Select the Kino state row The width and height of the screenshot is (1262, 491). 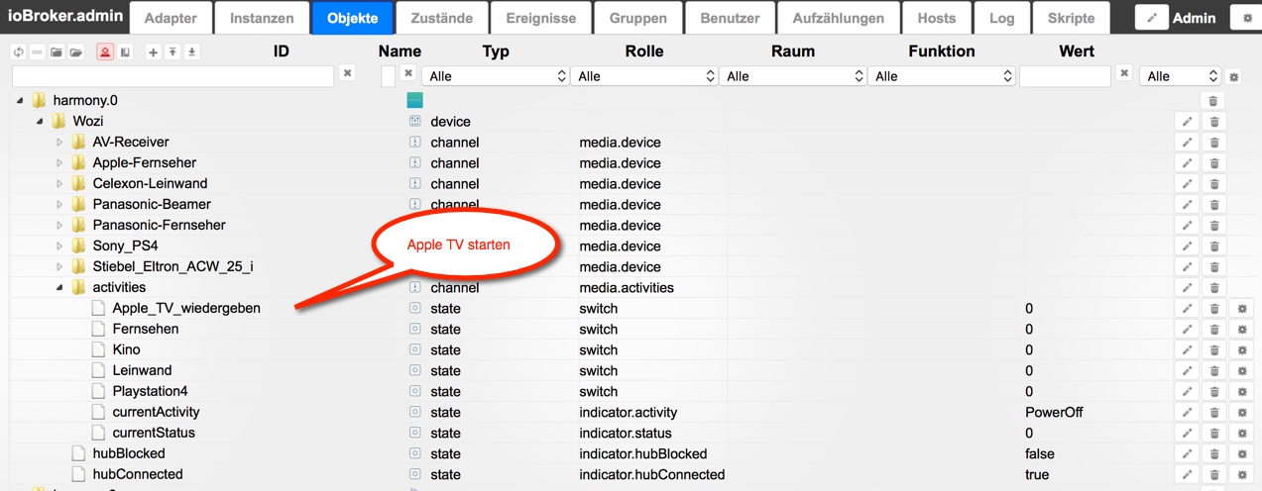click(126, 350)
